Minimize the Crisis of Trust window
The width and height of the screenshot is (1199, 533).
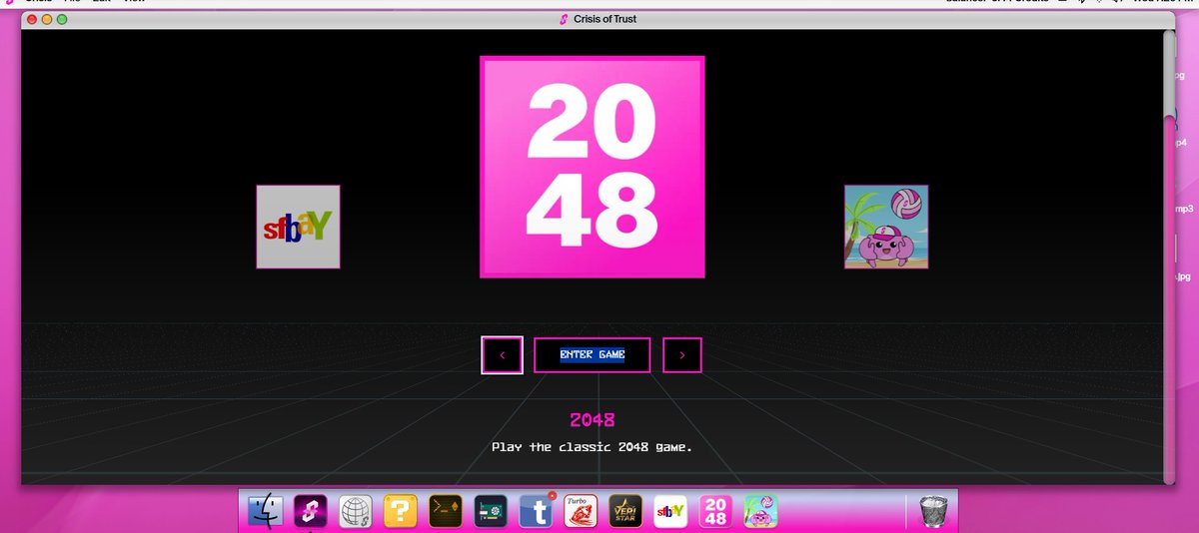click(48, 19)
